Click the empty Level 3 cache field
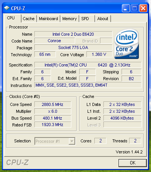 [122, 125]
